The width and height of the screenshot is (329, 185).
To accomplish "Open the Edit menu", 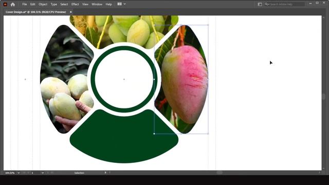I will [32, 4].
